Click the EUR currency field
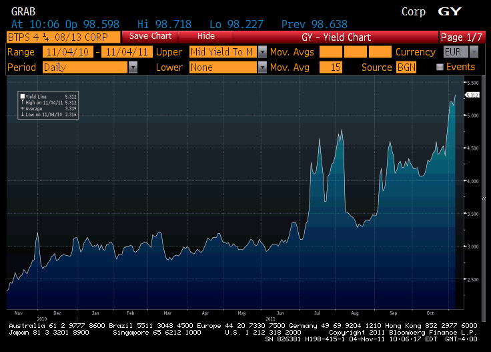 tap(456, 51)
